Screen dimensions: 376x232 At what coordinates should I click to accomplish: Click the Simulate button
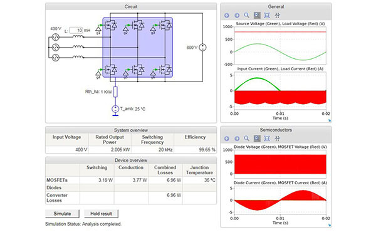click(62, 214)
